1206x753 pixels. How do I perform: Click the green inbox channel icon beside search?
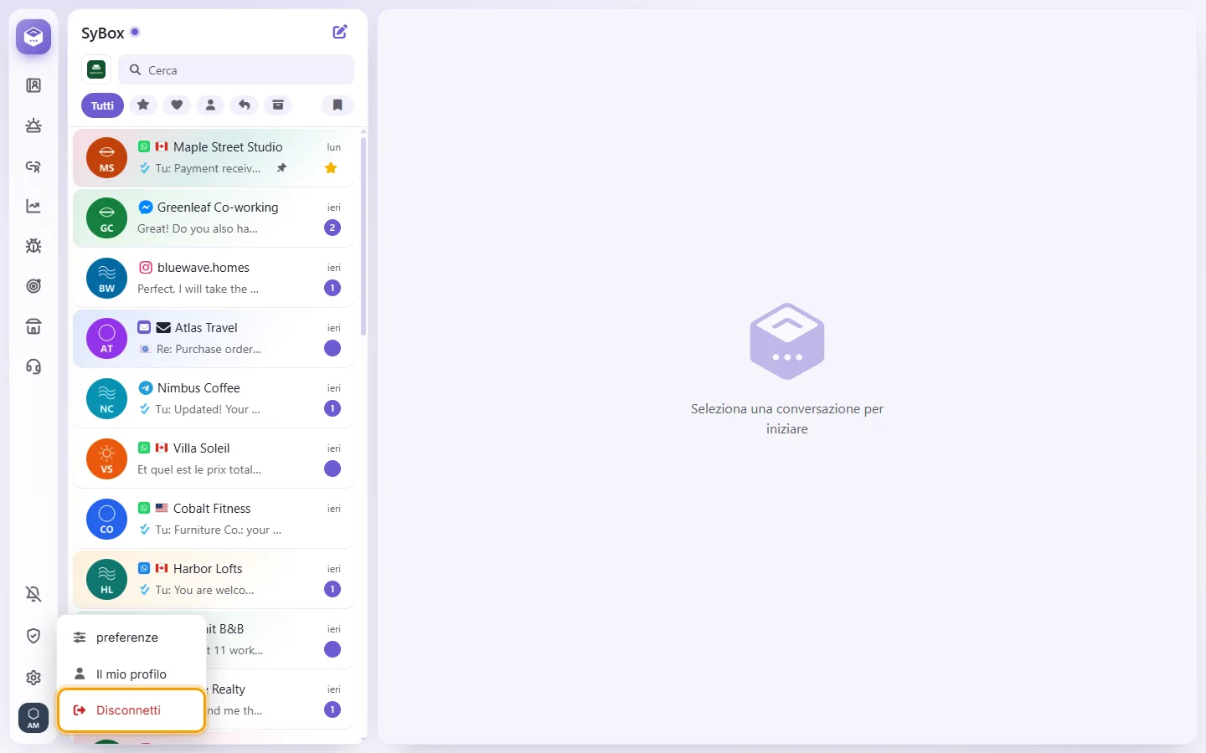[x=96, y=69]
